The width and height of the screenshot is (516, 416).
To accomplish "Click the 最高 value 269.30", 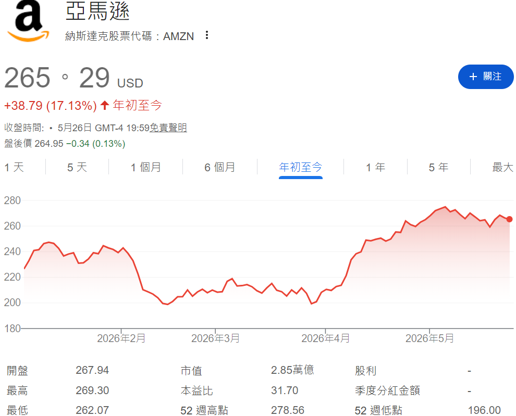I will tap(92, 390).
